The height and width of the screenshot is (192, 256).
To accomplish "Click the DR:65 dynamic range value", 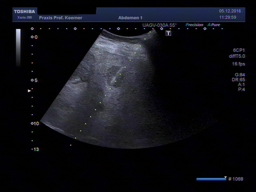I will pyautogui.click(x=238, y=80).
